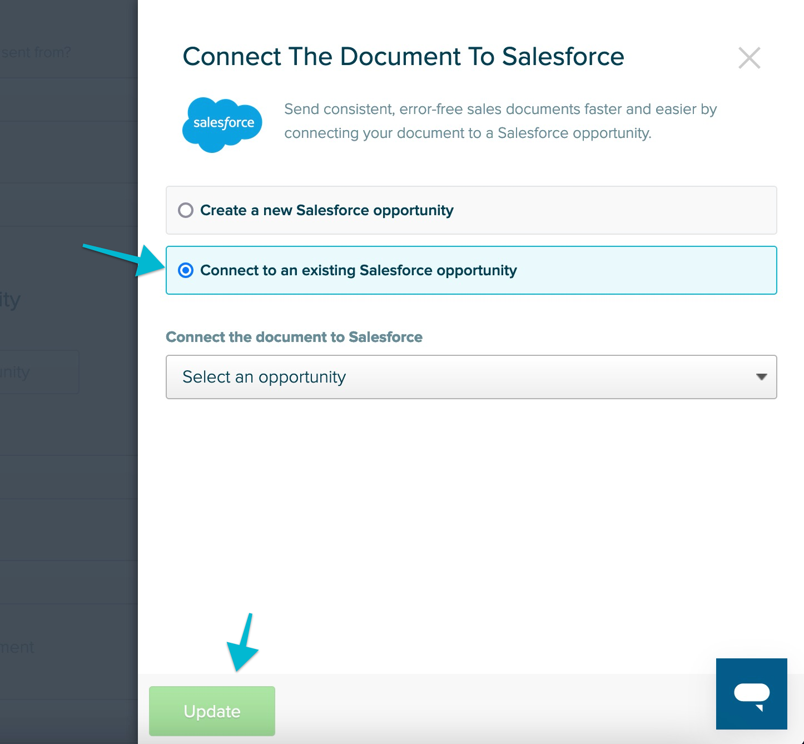804x744 pixels.
Task: Click the Connect The Document To Salesforce heading
Action: tap(403, 57)
